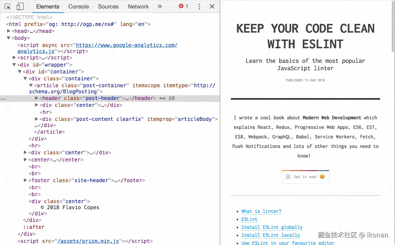This screenshot has width=395, height=245.
Task: Toggle the device toolbar icon
Action: pyautogui.click(x=20, y=6)
